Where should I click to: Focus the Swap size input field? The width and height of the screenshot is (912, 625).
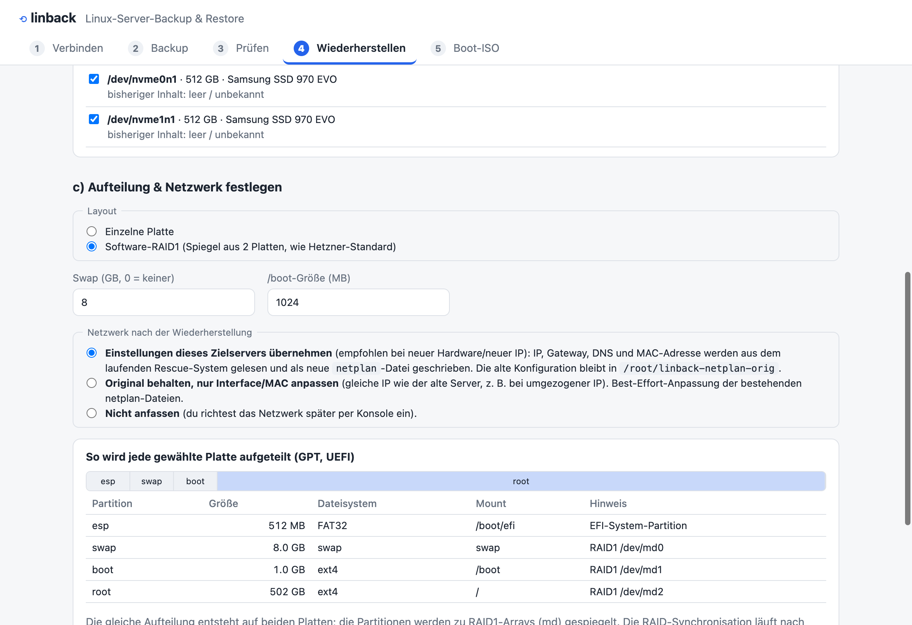pos(163,302)
